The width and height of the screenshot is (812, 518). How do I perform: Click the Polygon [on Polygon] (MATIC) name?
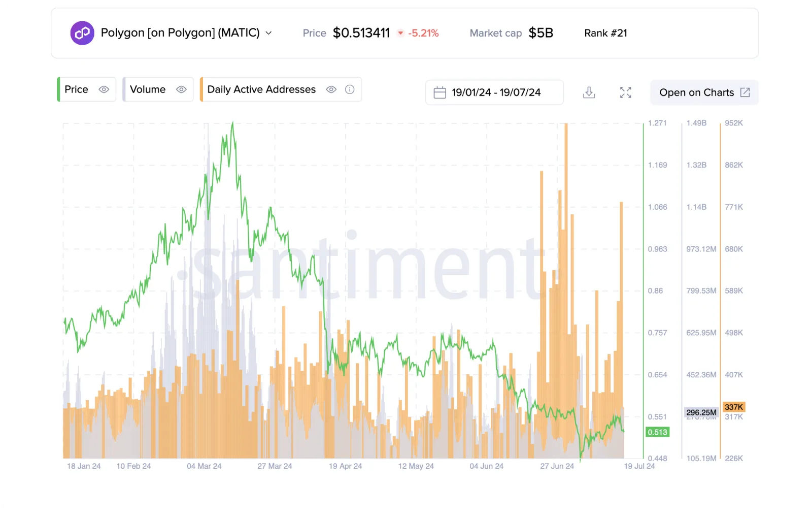click(x=180, y=33)
